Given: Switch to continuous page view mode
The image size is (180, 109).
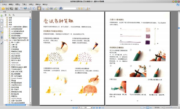Looking at the screenshot, I should click(x=145, y=108).
